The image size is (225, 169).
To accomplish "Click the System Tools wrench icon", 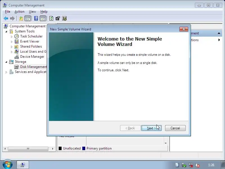I will coord(11,31).
